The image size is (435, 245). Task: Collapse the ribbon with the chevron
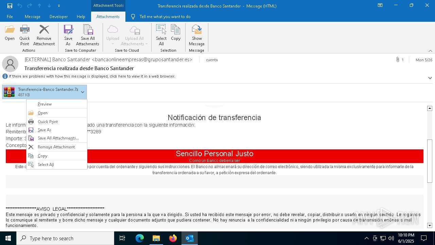pyautogui.click(x=430, y=51)
